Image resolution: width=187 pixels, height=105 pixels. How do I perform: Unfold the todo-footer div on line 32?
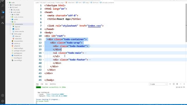43,60
